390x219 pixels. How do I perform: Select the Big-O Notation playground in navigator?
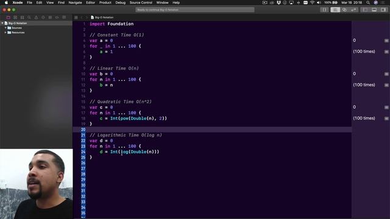37,23
